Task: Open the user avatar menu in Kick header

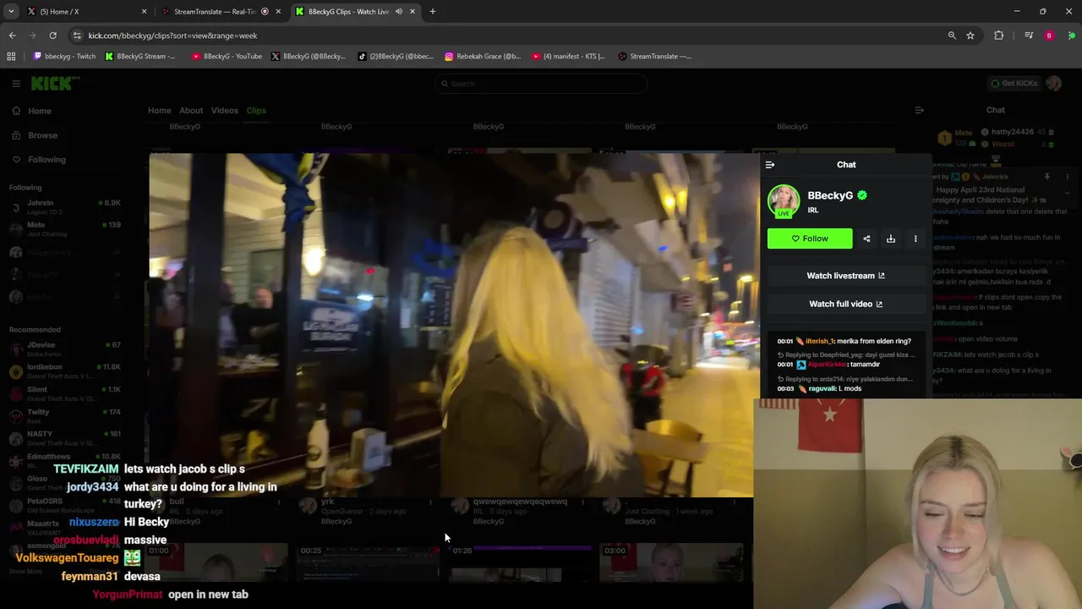Action: tap(1053, 83)
